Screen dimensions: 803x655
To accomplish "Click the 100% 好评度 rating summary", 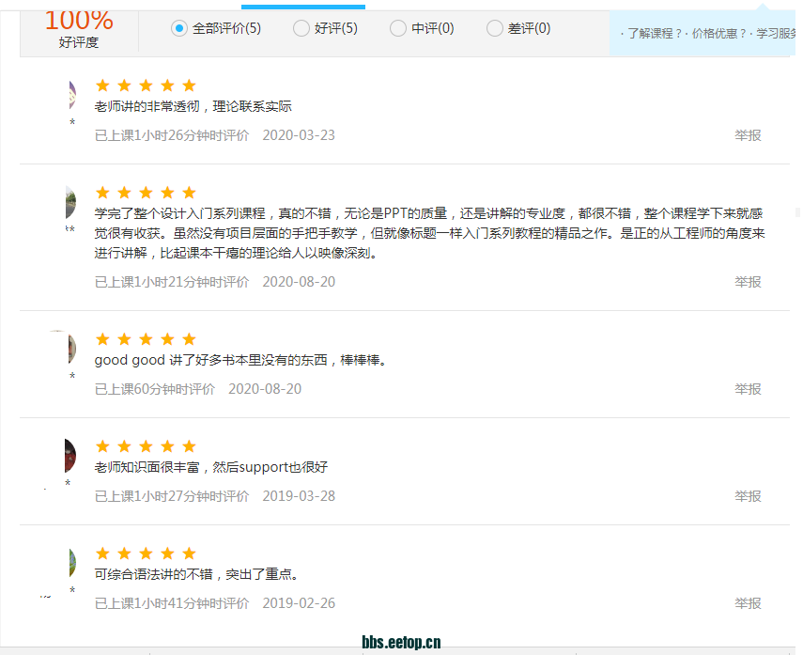I will coord(79,28).
